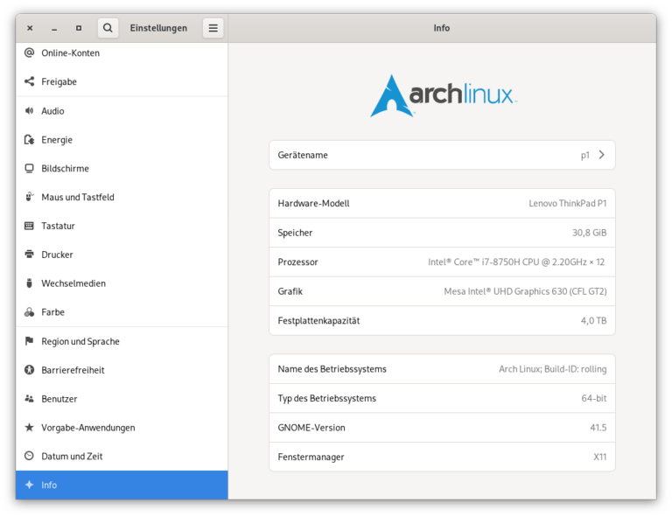The image size is (672, 517).
Task: Close the Einstellungen window
Action: click(30, 28)
